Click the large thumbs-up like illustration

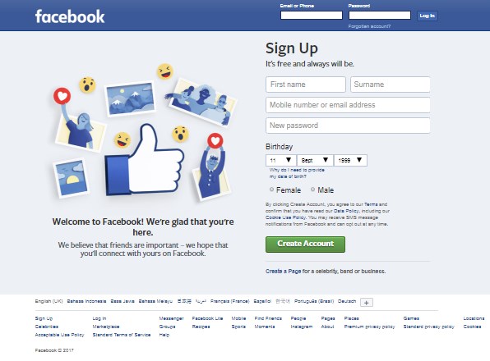pyautogui.click(x=145, y=160)
